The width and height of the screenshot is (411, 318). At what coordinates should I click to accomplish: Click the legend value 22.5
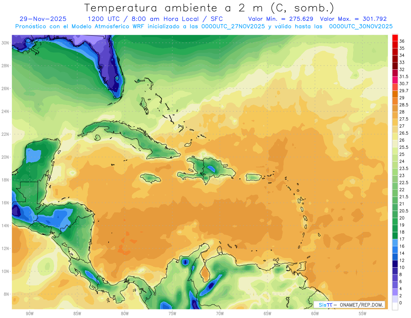click(404, 182)
